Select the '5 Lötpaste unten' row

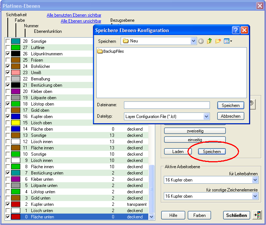[x=76, y=185]
